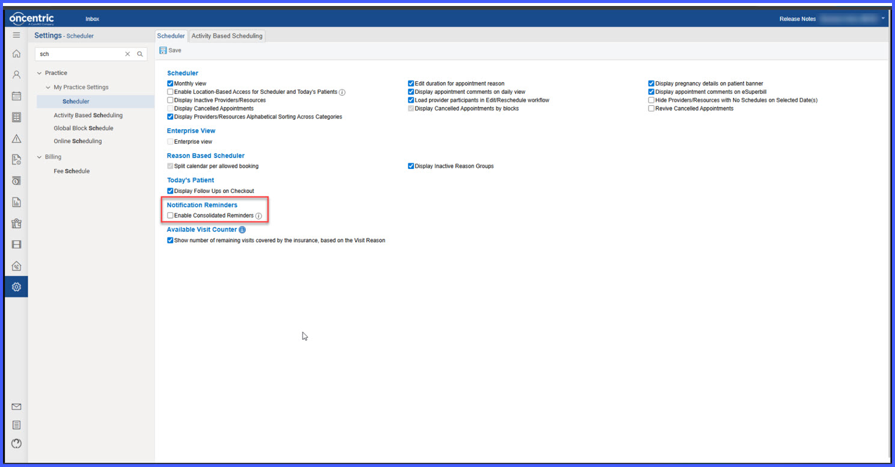Enable Revive Cancelled Appointments checkbox

pos(651,109)
